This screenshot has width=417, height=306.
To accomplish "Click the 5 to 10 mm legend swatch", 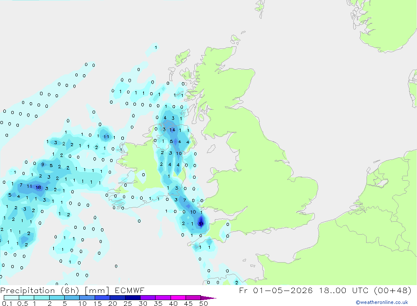I will click(72, 298).
